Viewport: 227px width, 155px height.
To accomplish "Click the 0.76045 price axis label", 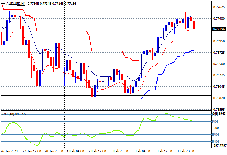I will (x=219, y=87).
